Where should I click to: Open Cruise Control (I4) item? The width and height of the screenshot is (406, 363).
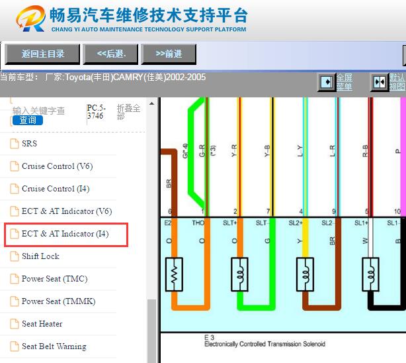point(56,189)
